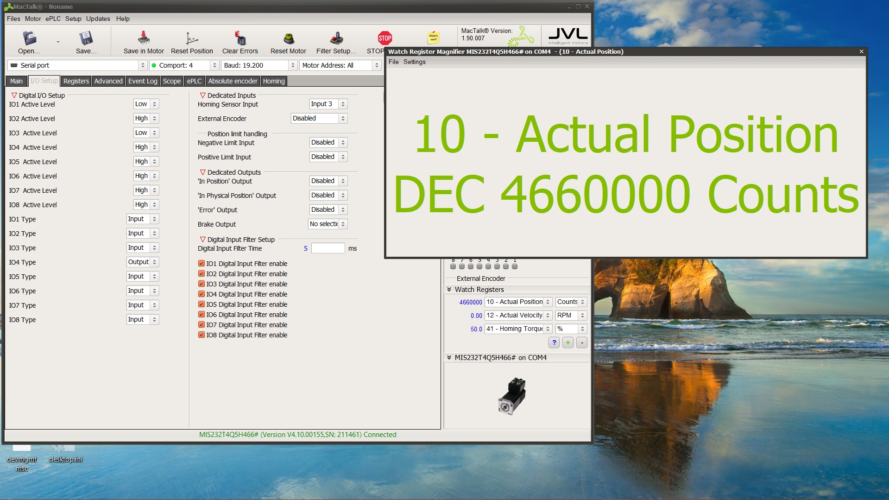
Task: Click the motor thumbnail image
Action: [512, 396]
